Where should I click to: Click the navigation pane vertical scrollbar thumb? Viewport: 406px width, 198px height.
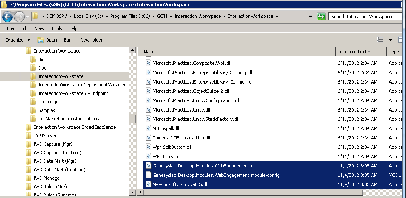tap(133, 119)
